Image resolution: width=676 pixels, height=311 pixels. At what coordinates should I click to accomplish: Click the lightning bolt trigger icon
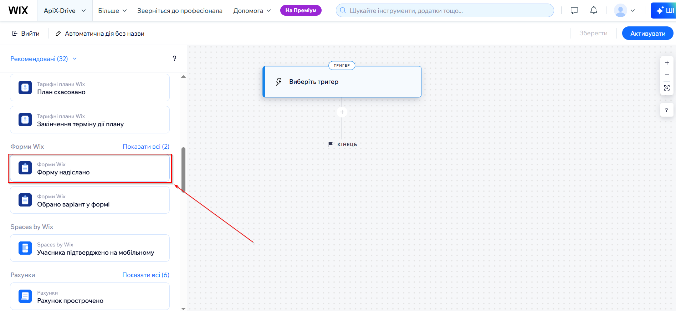tap(279, 82)
